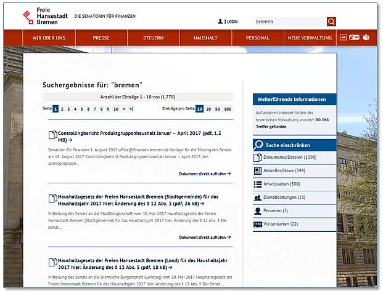This screenshot has width=383, height=291.
Task: Show 100 entries per page
Action: (228, 109)
